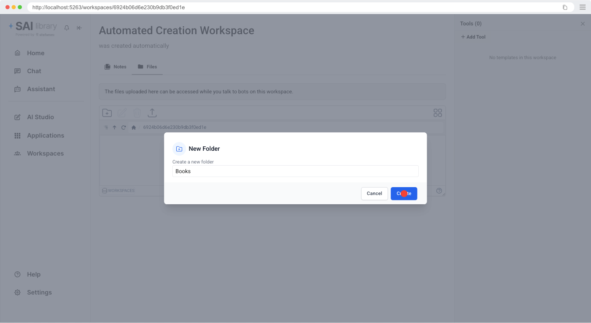The width and height of the screenshot is (591, 323).
Task: Click the browser address bar
Action: tap(175, 7)
